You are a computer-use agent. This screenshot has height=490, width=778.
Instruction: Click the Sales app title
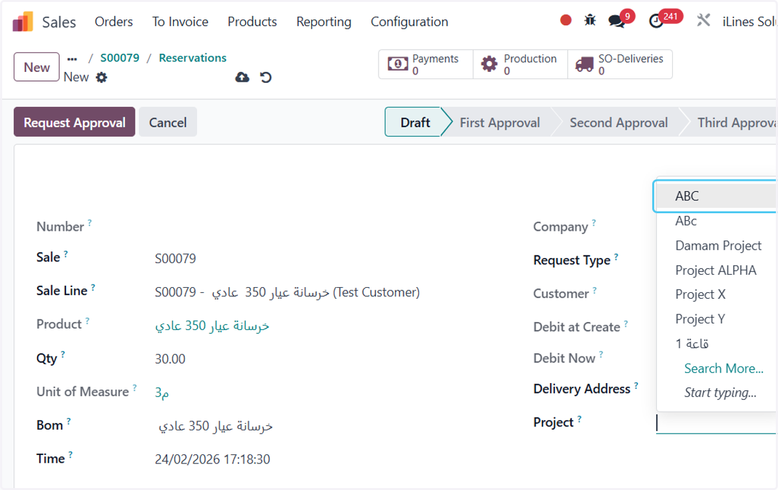point(59,22)
